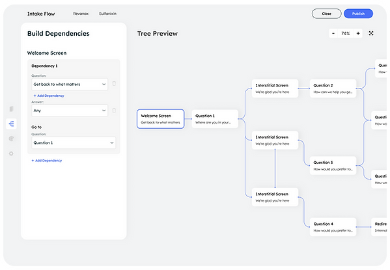Click the Intake Flow title
390x270 pixels.
pos(41,14)
